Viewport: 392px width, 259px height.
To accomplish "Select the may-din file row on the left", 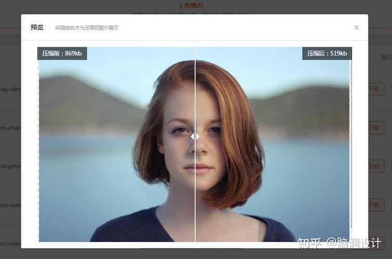I will (x=10, y=89).
